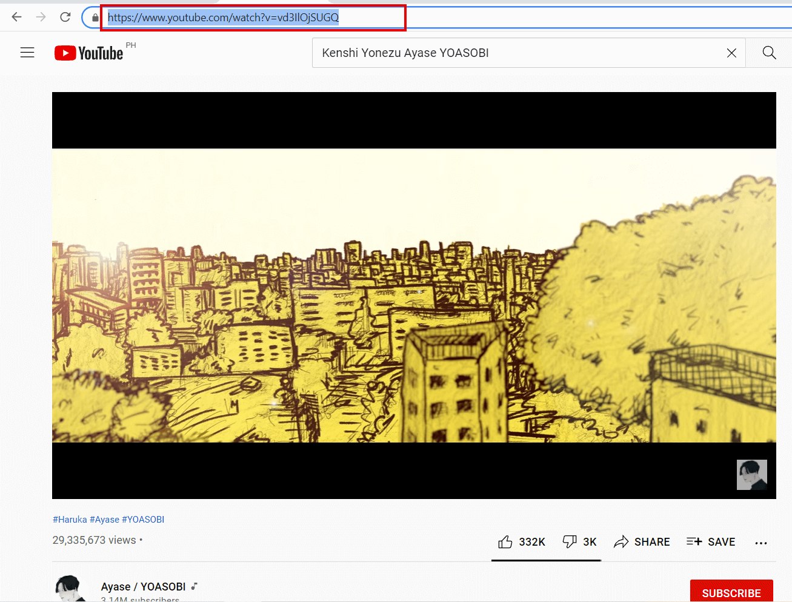Click the channel watermark in the video corner
The height and width of the screenshot is (602, 792).
751,474
